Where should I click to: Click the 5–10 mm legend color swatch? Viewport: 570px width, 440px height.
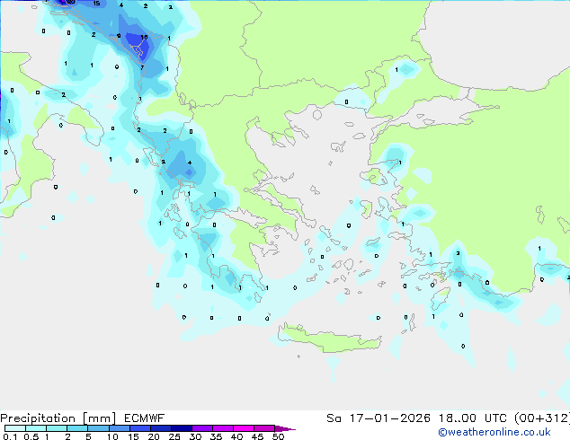pos(98,428)
